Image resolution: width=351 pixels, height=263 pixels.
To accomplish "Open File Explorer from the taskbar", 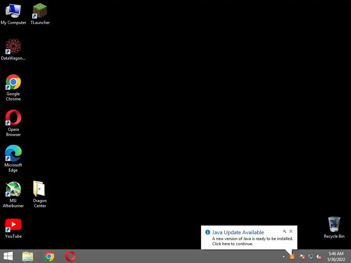I will click(x=28, y=256).
